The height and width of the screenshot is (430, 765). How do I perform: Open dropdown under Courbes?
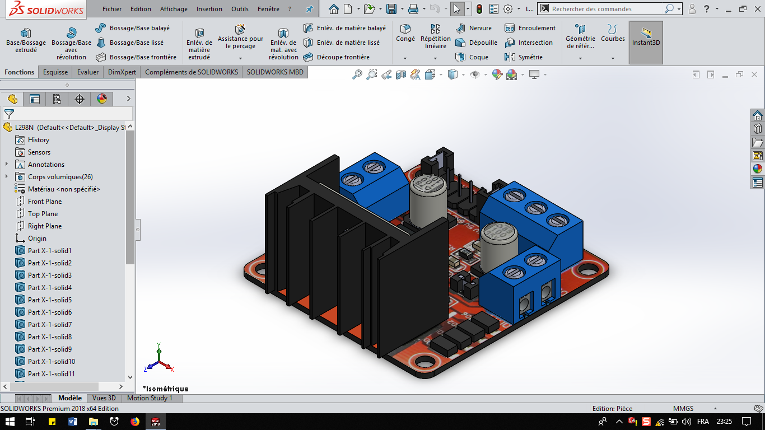tap(613, 58)
